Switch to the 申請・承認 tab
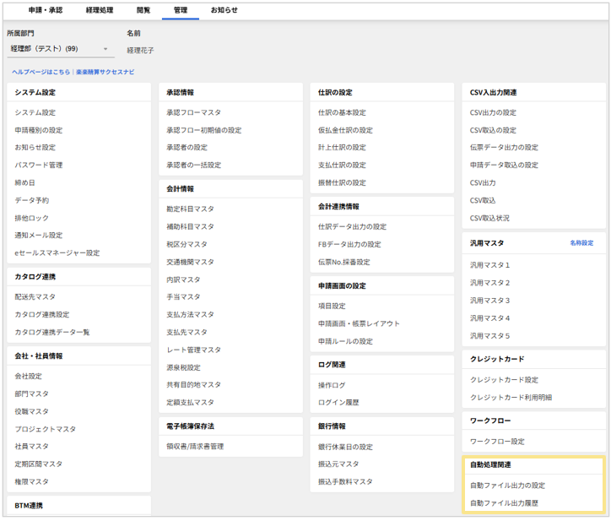Image resolution: width=611 pixels, height=521 pixels. (x=46, y=10)
